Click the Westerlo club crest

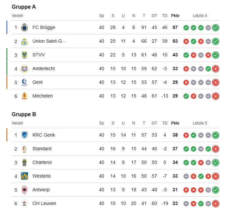24,176
